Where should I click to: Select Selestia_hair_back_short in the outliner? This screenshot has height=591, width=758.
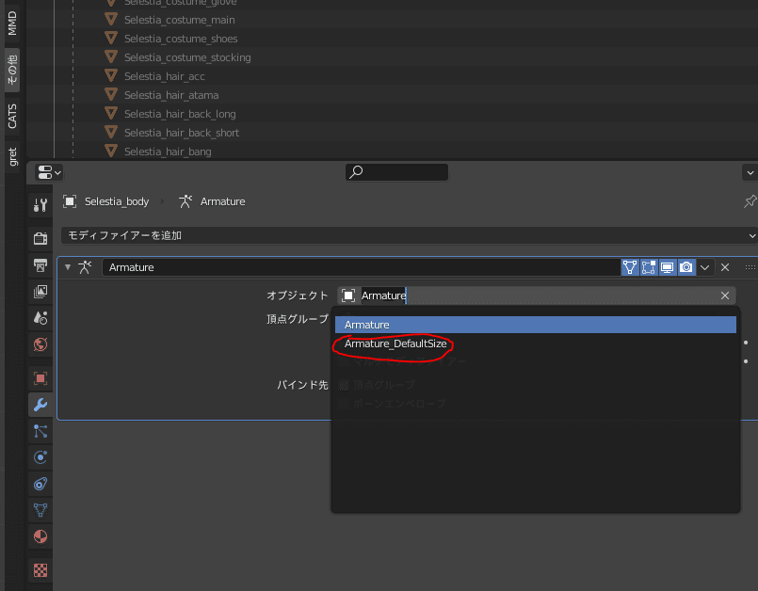(x=182, y=133)
